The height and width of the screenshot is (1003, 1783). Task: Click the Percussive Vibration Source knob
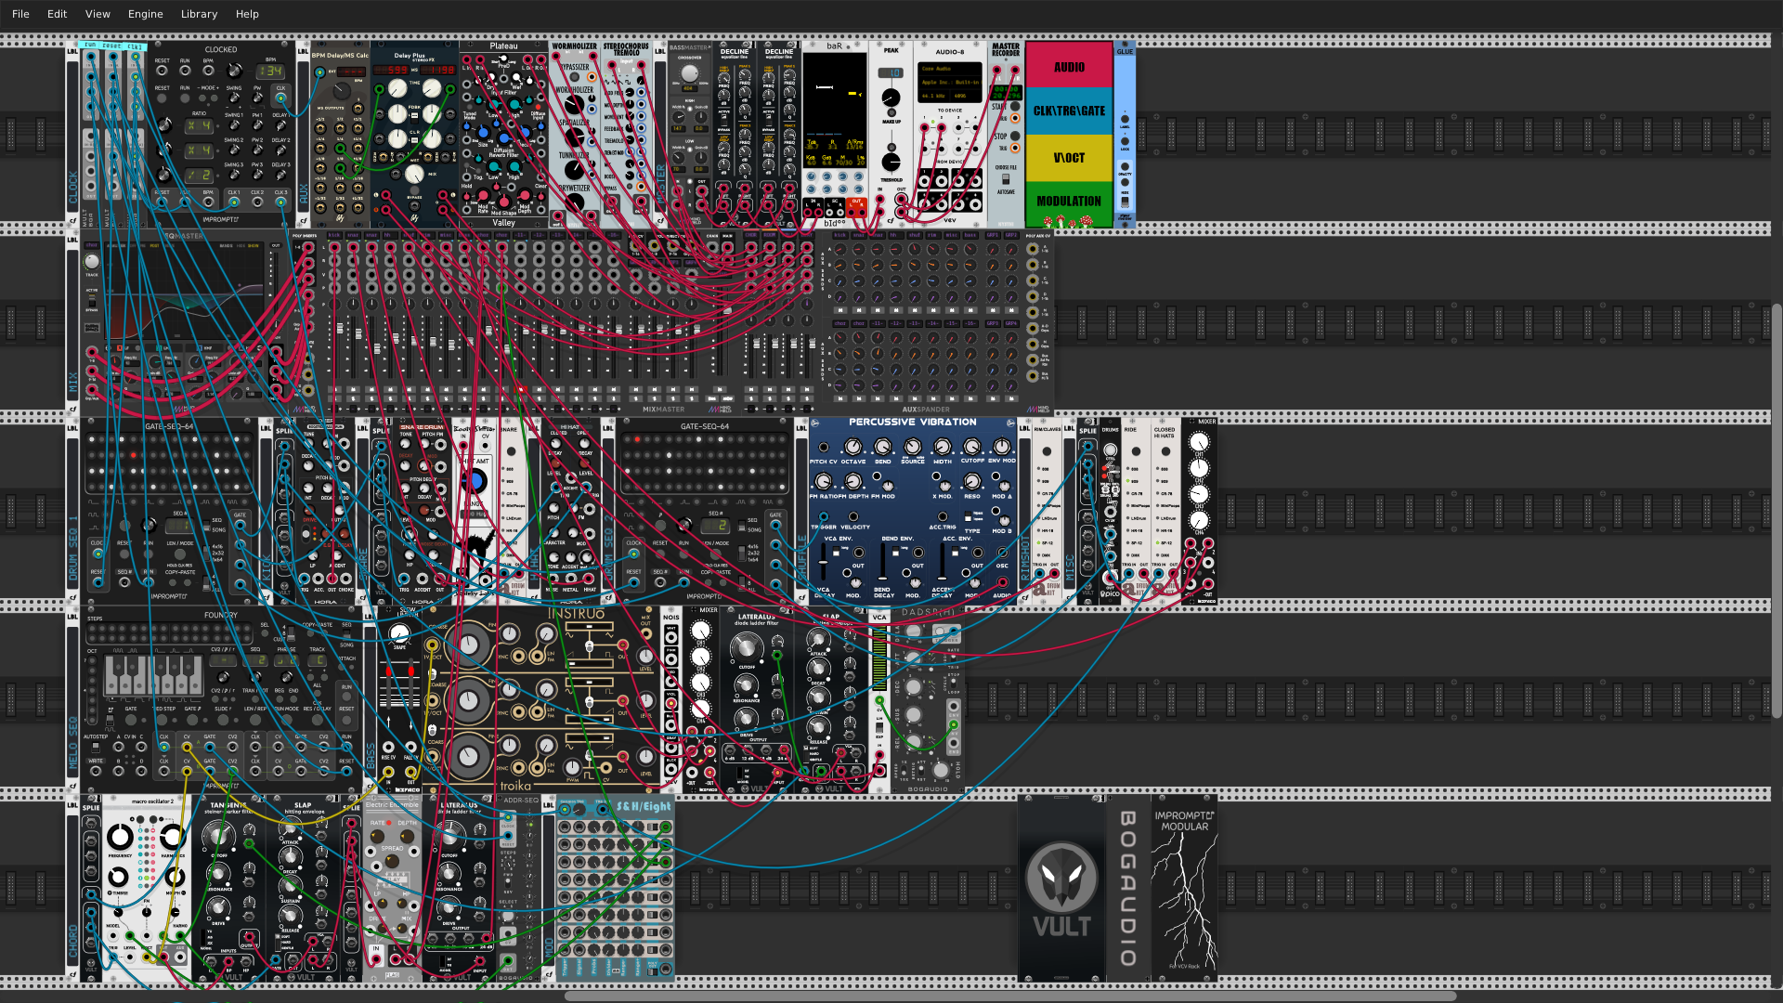click(912, 448)
